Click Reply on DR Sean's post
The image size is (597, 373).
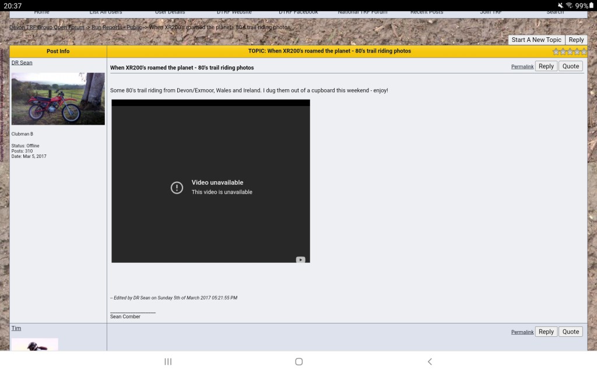(546, 66)
